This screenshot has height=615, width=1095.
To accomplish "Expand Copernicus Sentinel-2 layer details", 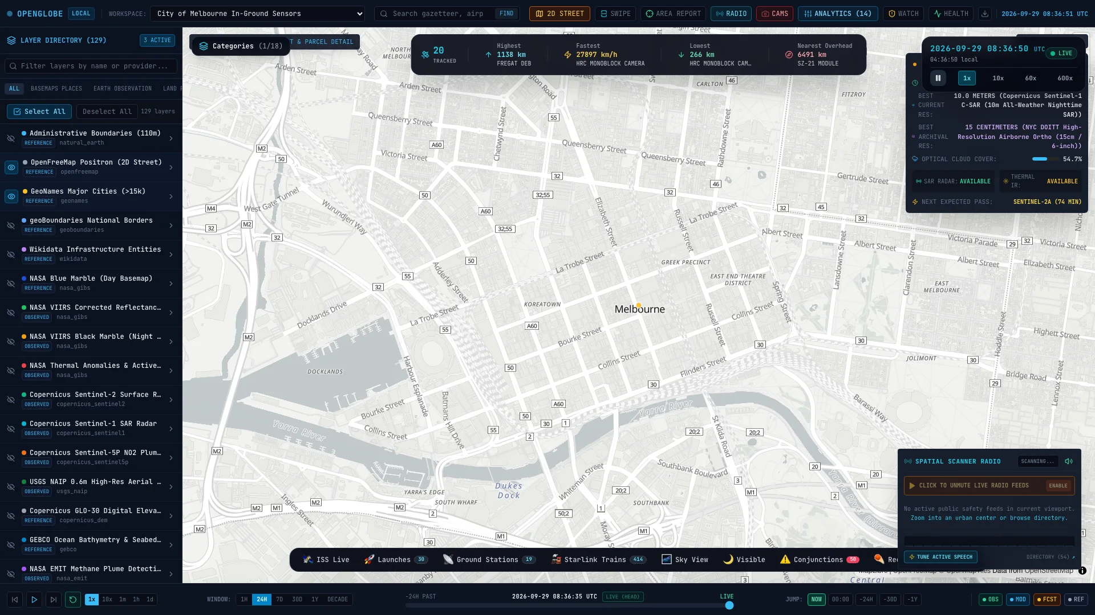I will point(171,400).
